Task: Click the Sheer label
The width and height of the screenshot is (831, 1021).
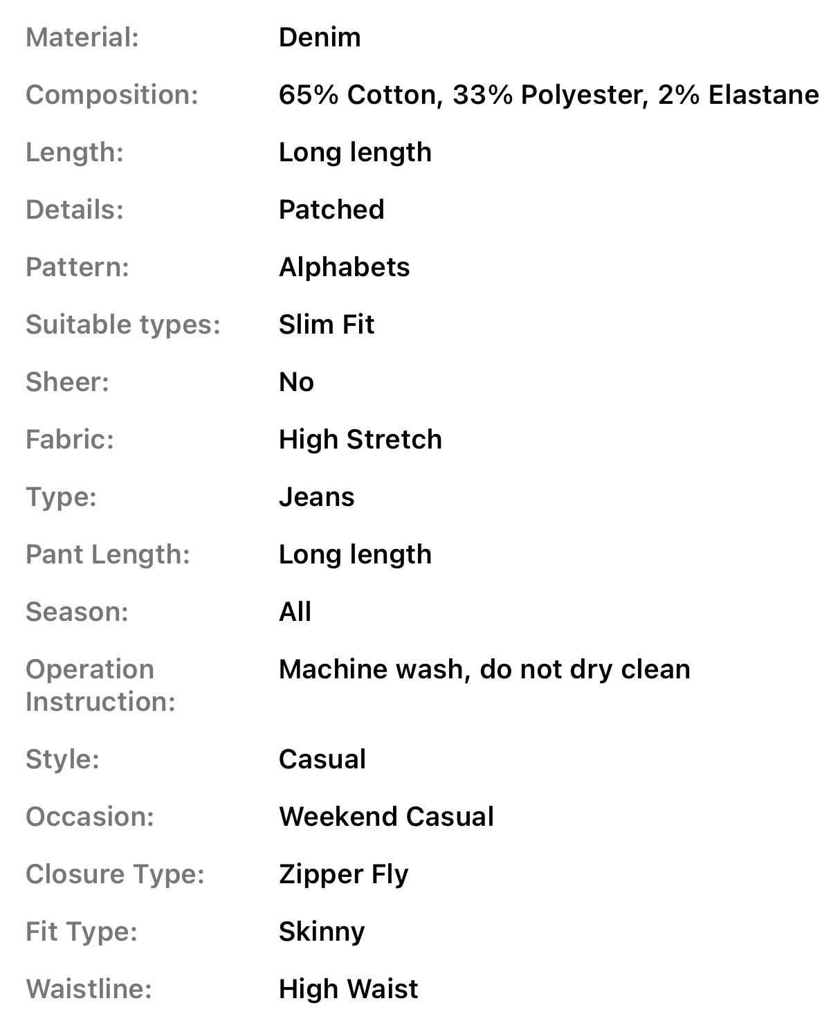Action: tap(68, 382)
